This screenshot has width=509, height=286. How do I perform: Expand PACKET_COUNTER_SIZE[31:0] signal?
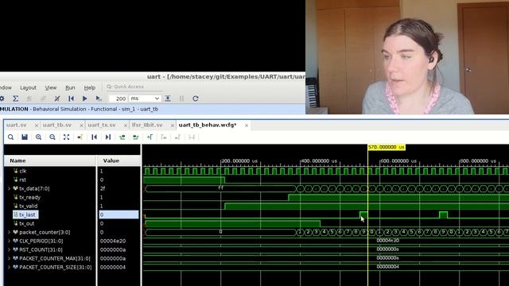pos(9,267)
